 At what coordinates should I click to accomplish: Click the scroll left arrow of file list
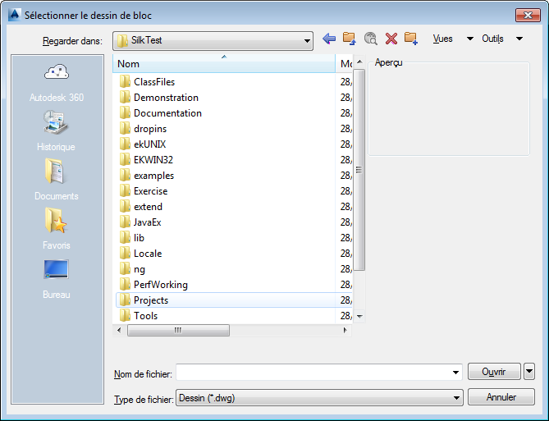pyautogui.click(x=119, y=330)
